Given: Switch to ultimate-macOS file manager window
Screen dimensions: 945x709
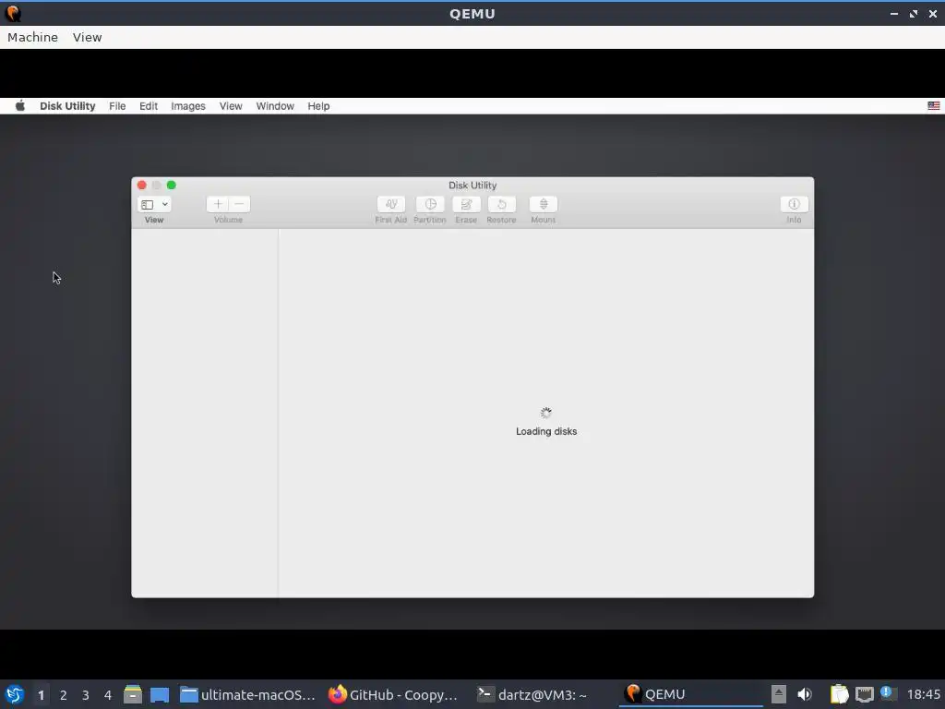Looking at the screenshot, I should 247,694.
